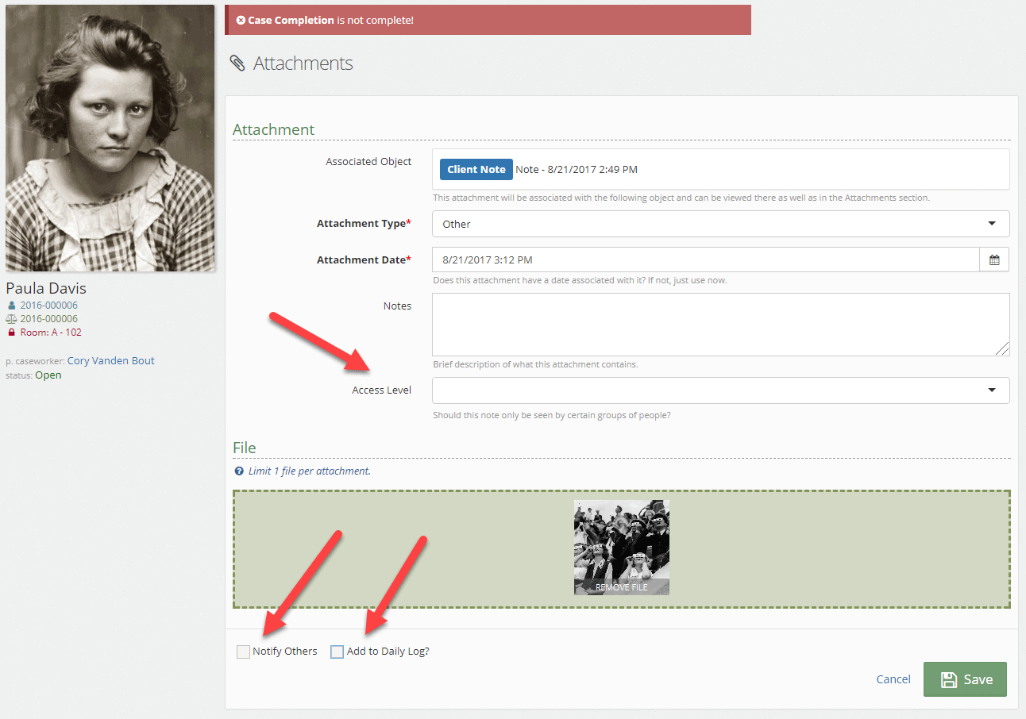Click the scales icon beside second 2016-000006
Screen dimensions: 1026x719
pos(11,319)
